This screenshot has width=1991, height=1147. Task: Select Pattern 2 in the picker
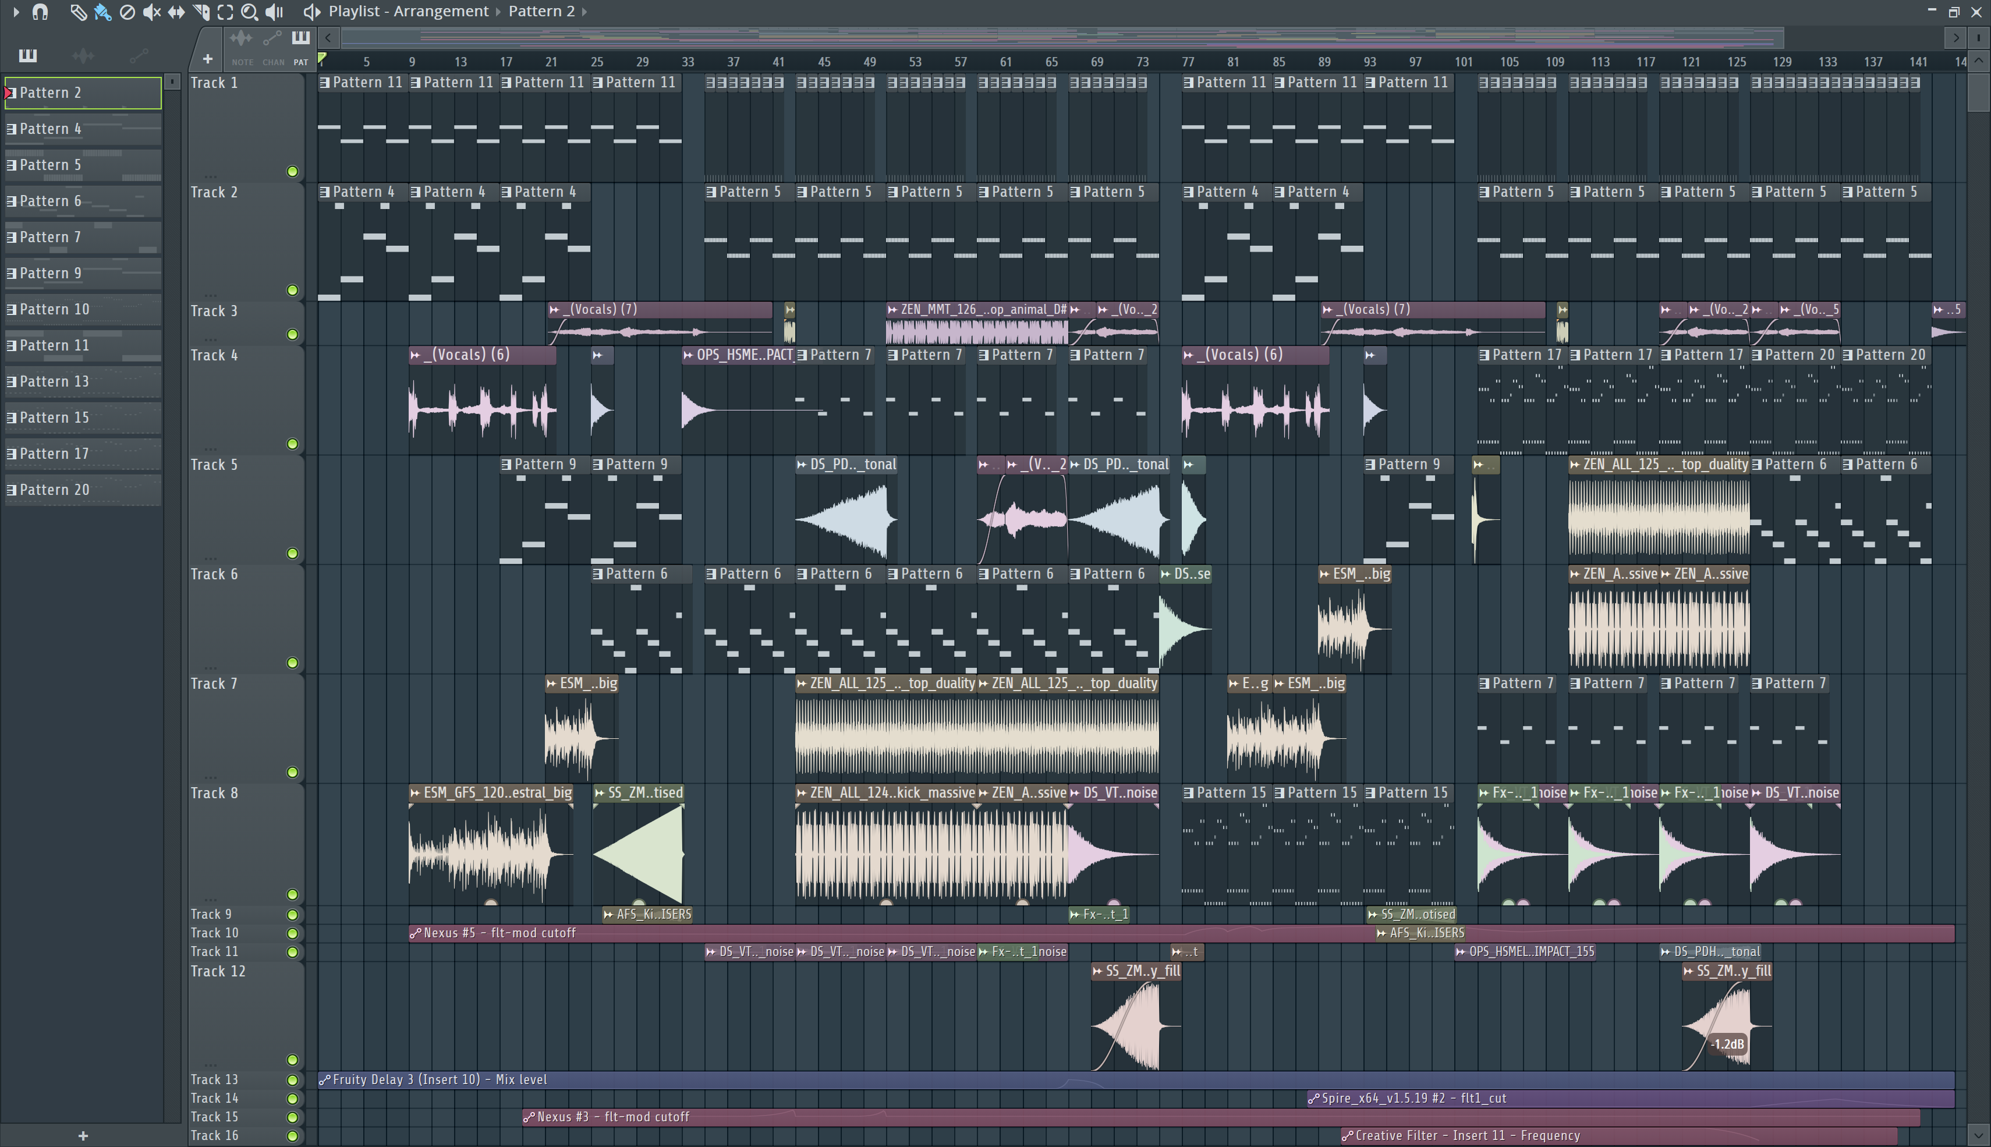(x=83, y=93)
